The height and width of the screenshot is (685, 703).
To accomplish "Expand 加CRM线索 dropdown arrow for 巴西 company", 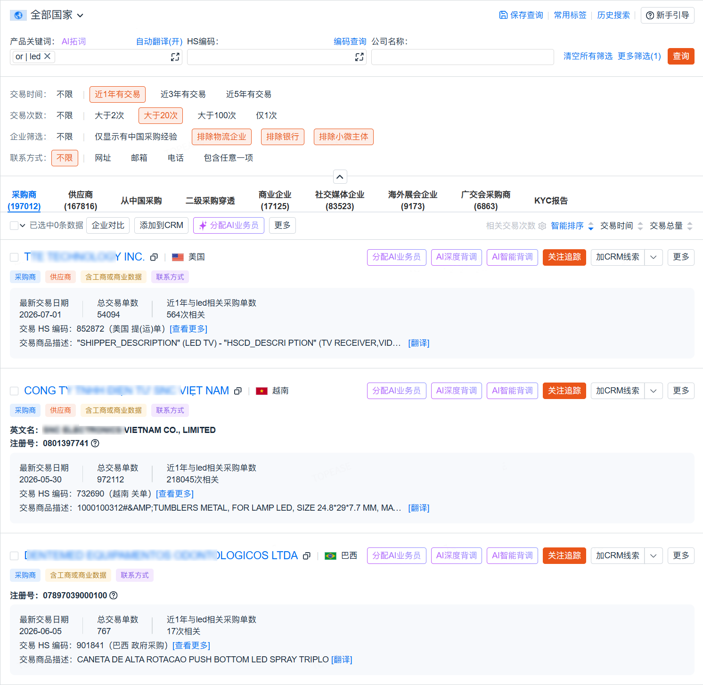I will point(654,556).
